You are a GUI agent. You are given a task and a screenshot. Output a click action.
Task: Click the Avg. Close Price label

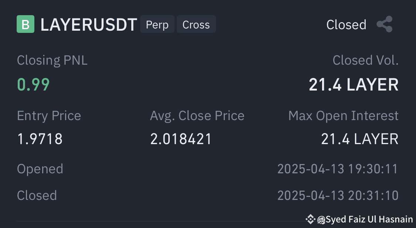point(197,116)
